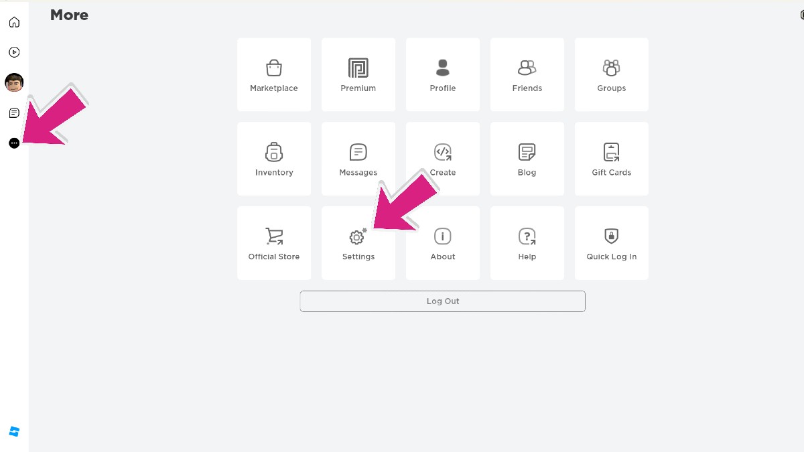
Task: Open the About info tile
Action: coord(442,243)
